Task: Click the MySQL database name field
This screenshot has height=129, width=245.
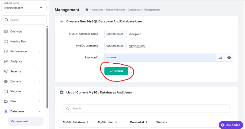Action: 180,34
